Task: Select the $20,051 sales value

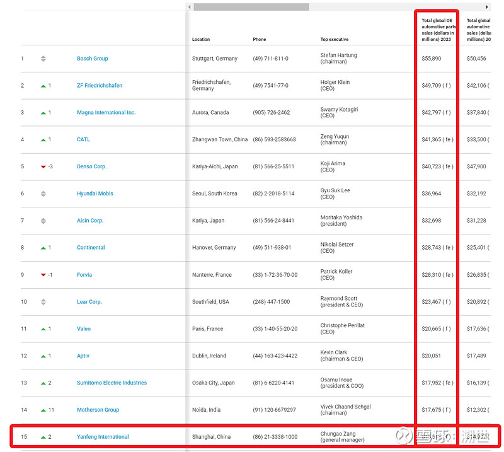Action: (432, 356)
